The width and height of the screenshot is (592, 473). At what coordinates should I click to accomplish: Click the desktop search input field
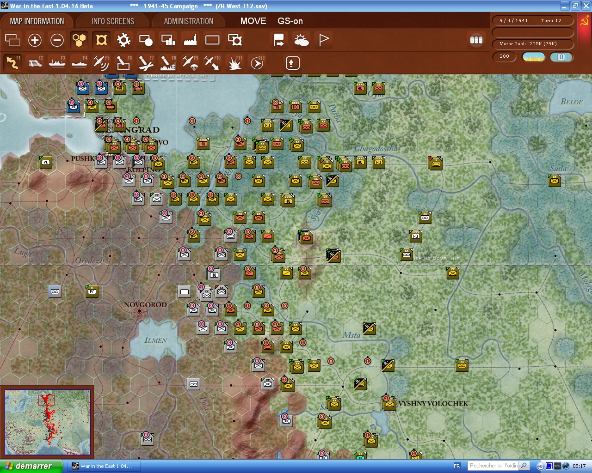pyautogui.click(x=493, y=466)
